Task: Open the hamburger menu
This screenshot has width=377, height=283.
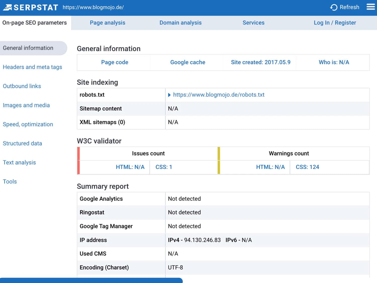Action: click(370, 7)
